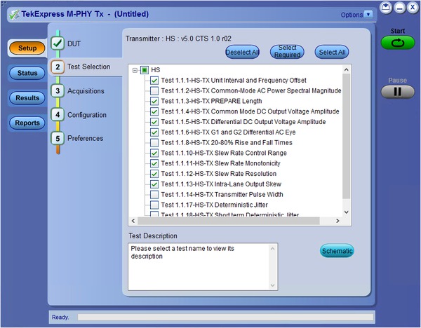
Task: Close the TekExpress window with X
Action: [x=412, y=7]
